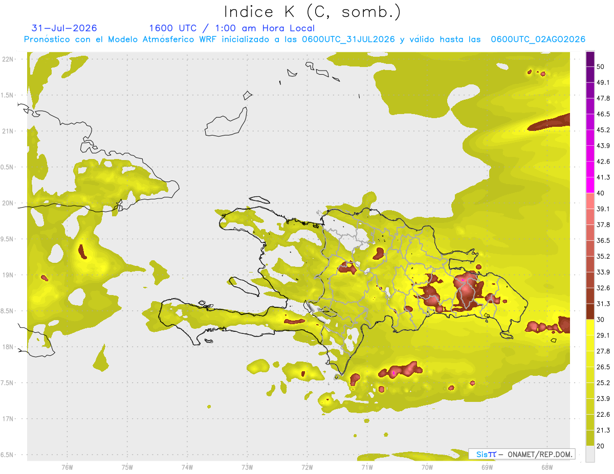
Task: Click the '36.5' colorbar value
Action: click(x=603, y=240)
